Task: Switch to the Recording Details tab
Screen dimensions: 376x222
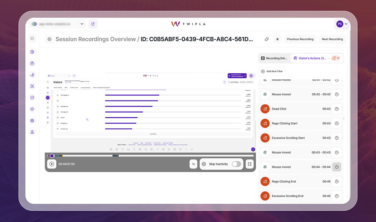Action: pyautogui.click(x=274, y=58)
